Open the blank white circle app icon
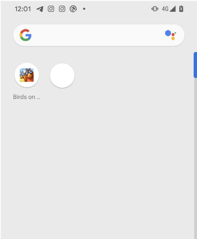 point(62,75)
